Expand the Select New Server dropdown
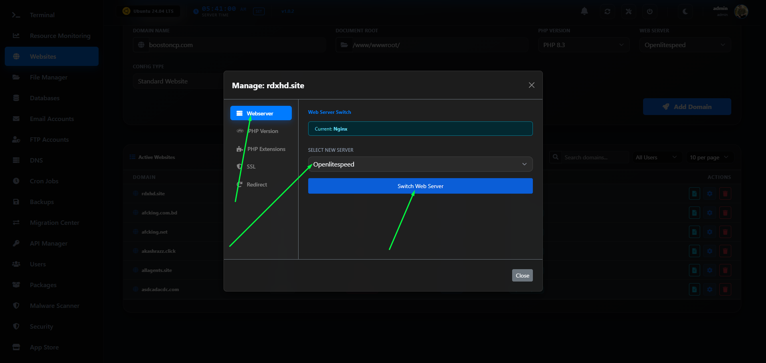766x363 pixels. (x=420, y=164)
